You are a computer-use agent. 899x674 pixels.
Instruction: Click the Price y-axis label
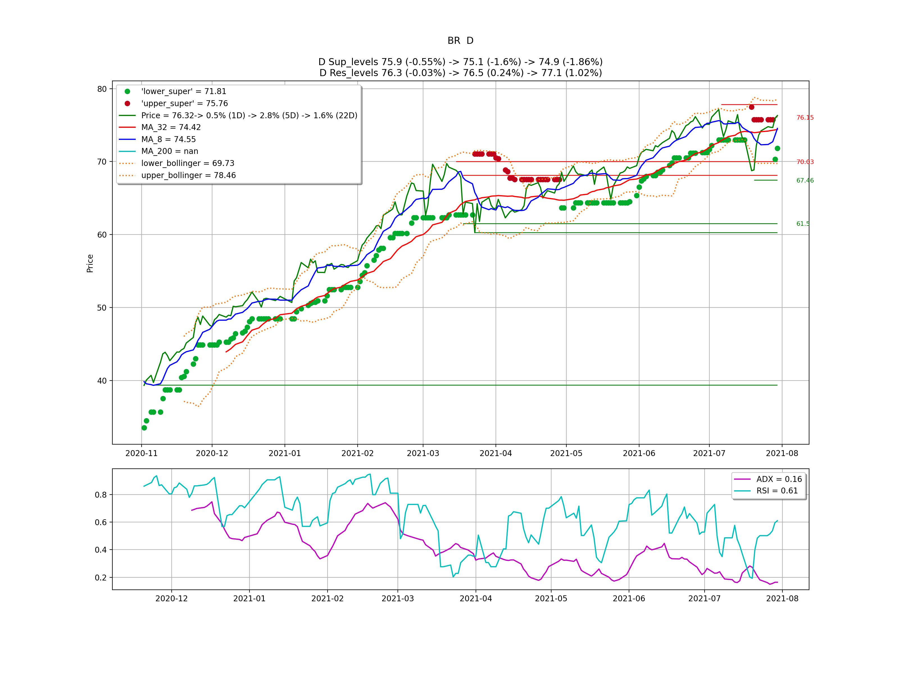pyautogui.click(x=90, y=263)
